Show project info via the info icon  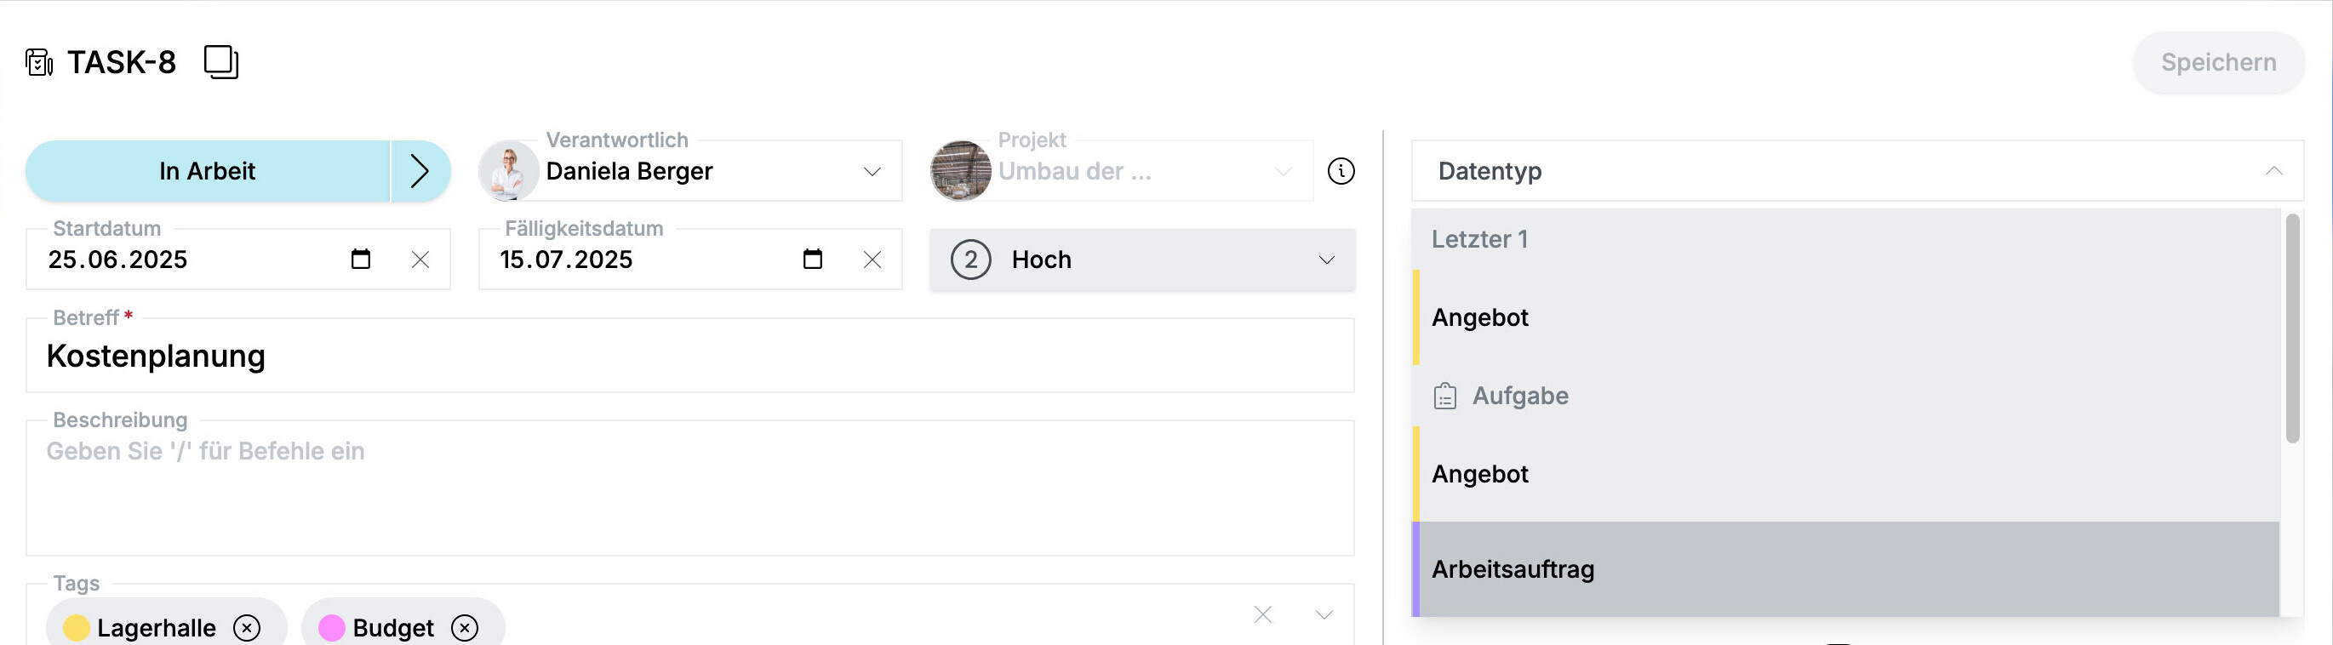1341,171
